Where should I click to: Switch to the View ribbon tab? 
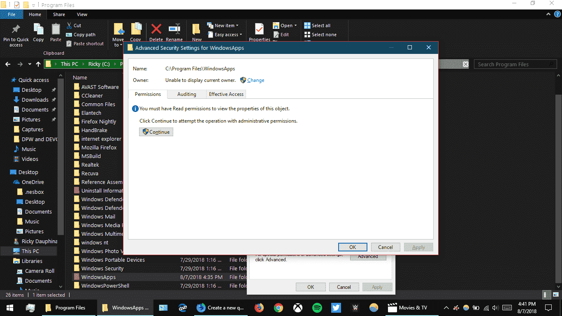coord(82,14)
